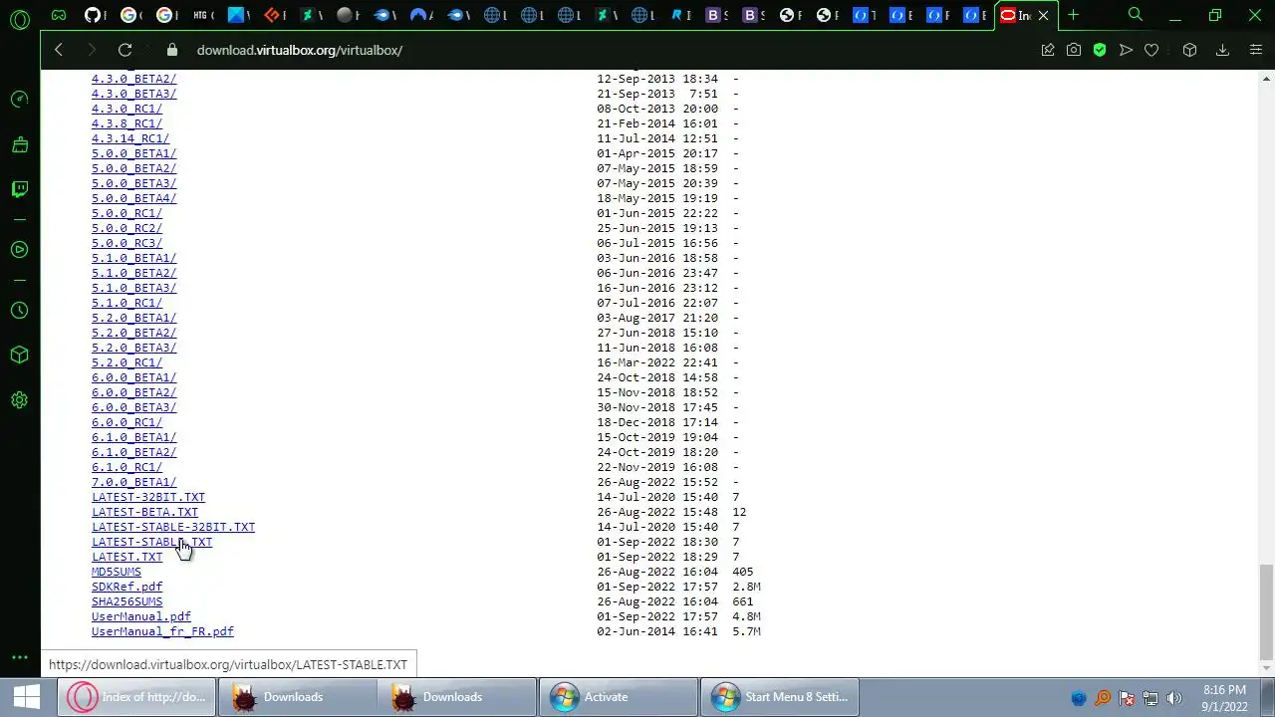This screenshot has height=717, width=1275.
Task: Open the Twitch sidebar panel
Action: coord(19,189)
